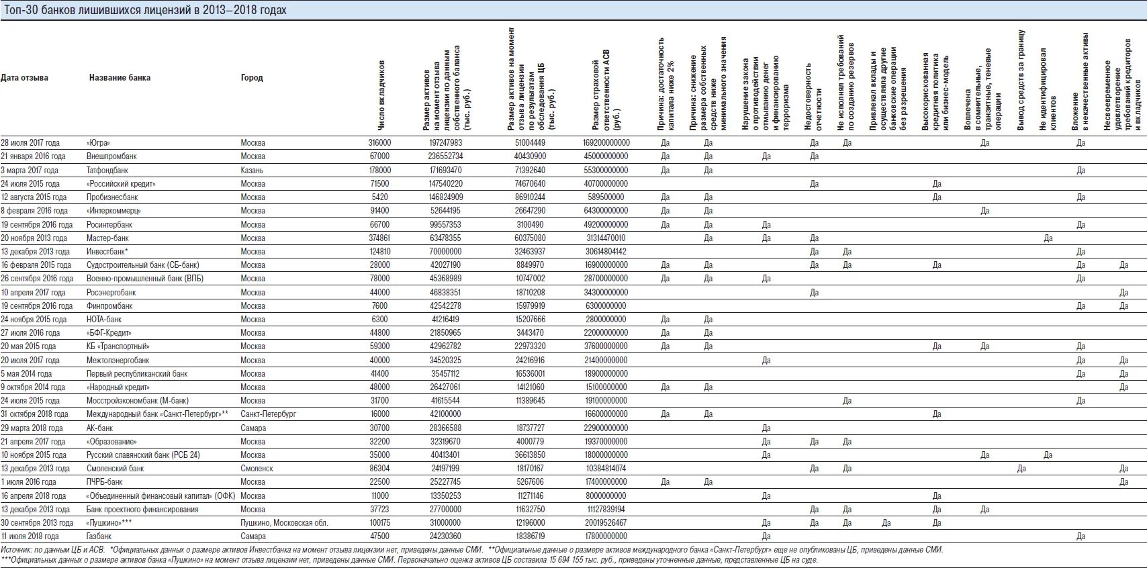Select depositor count '374861' in Мастер-банк row
Viewport: 1147px width, 568px height.
[379, 238]
